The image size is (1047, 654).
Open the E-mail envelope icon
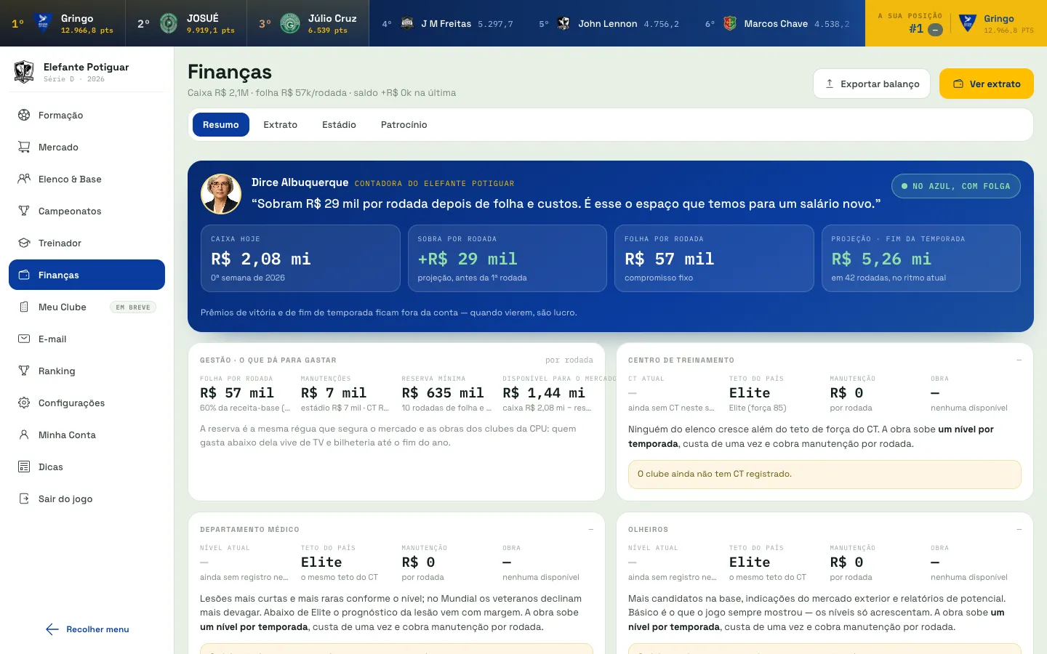[x=24, y=339]
